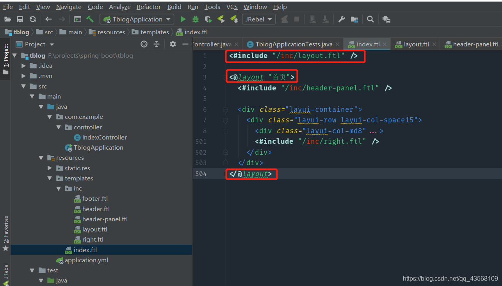Hide Project panel with the minus icon
Image resolution: width=502 pixels, height=286 pixels.
pos(185,44)
